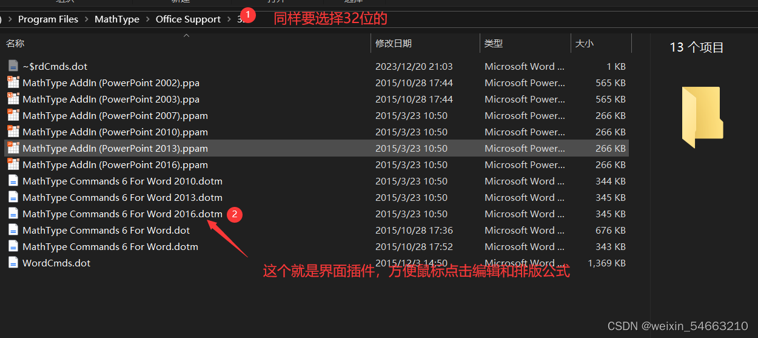Screen dimensions: 758x338
Task: Select MathType AddIn (PowerPoint 2016).ppam
Action: [x=115, y=164]
